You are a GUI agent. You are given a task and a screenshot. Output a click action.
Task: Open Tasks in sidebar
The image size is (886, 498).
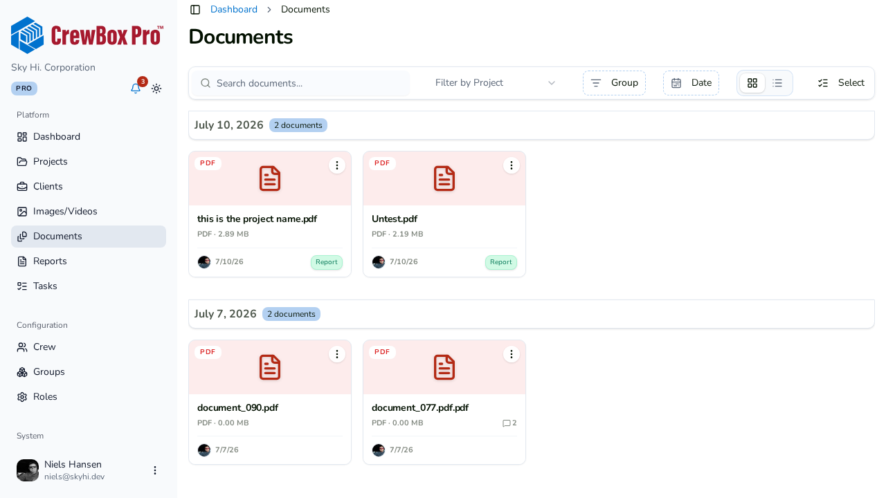(x=89, y=286)
